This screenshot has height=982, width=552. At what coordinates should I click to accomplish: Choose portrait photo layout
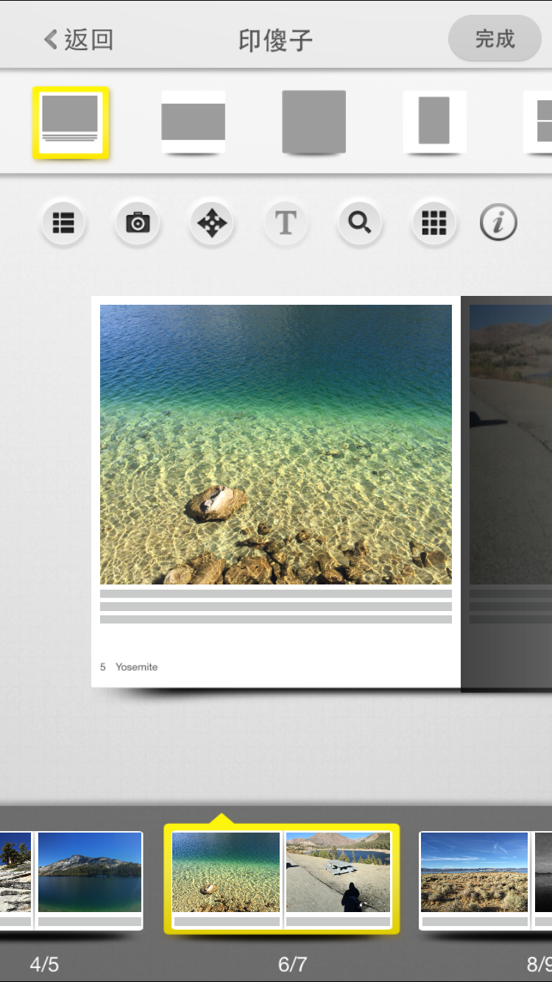pos(434,122)
